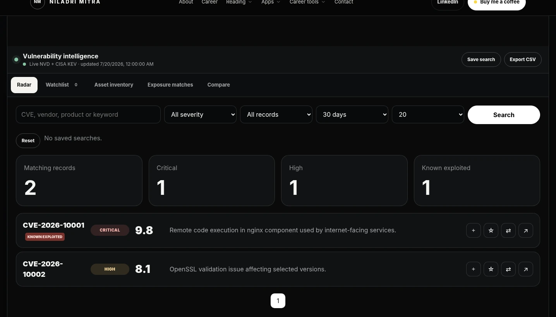Click the Live NVD + CISA KEV update text
The height and width of the screenshot is (317, 556).
pyautogui.click(x=91, y=64)
